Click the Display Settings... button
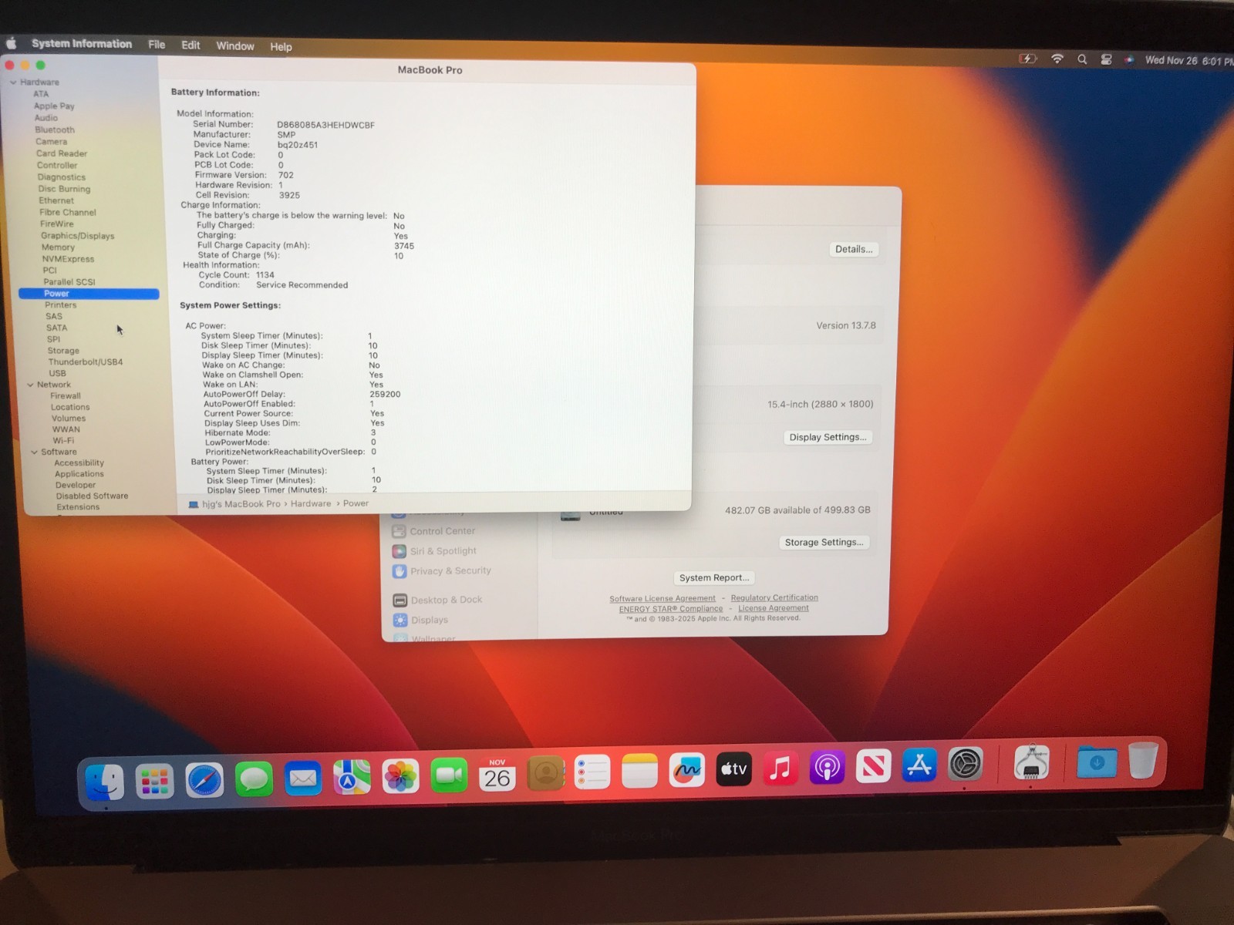The image size is (1234, 925). (x=828, y=437)
